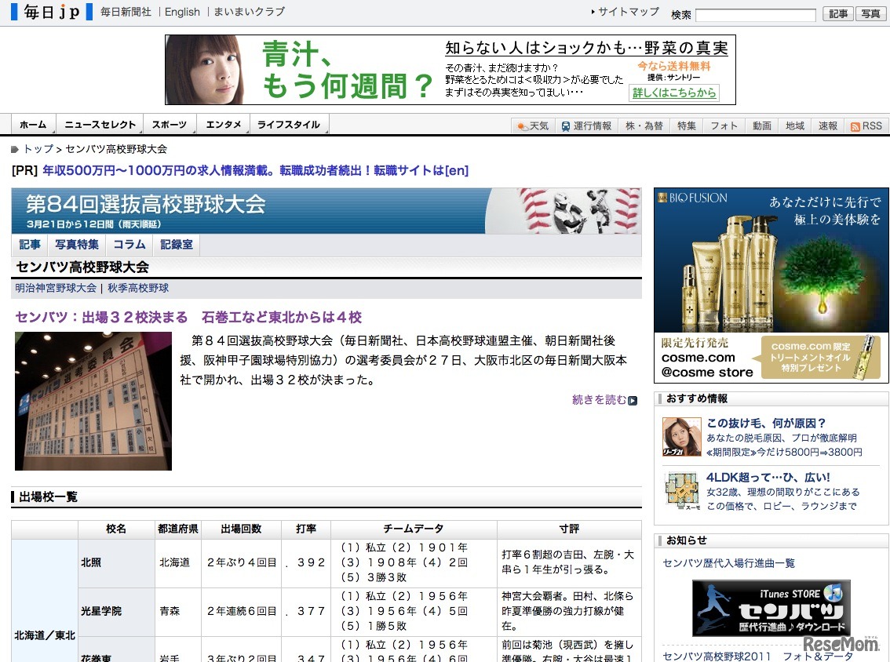The image size is (890, 662).
Task: Click the 北照 school name cell
Action: tap(116, 562)
